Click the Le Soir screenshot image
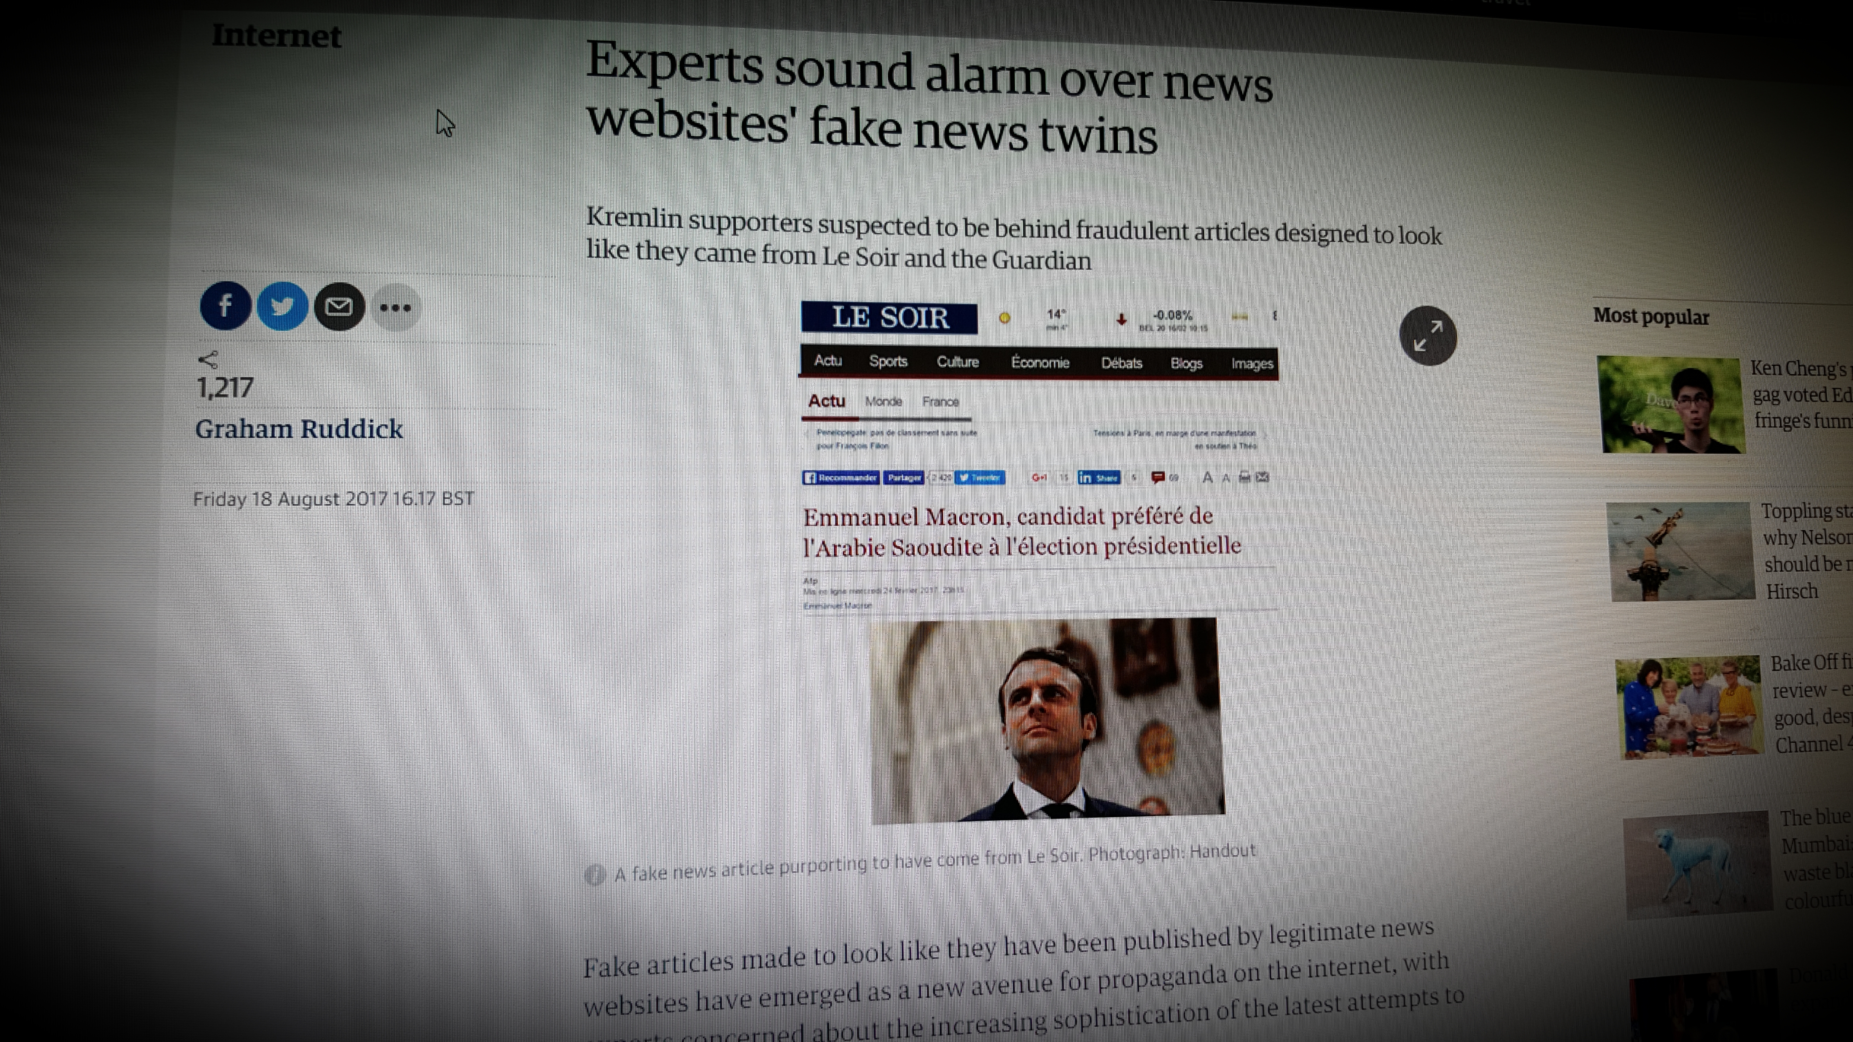The height and width of the screenshot is (1042, 1853). (x=1039, y=563)
